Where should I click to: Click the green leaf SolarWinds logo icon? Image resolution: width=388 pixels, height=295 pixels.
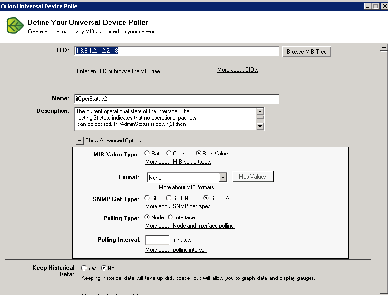click(15, 26)
